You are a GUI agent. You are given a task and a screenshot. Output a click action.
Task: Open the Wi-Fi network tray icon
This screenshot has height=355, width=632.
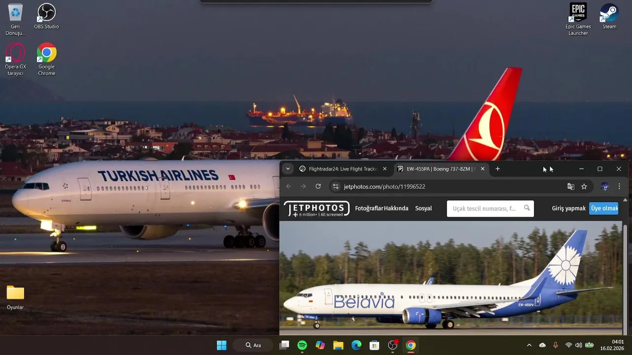(569, 345)
